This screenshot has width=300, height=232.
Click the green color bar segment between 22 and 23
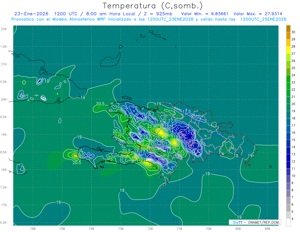click(288, 86)
